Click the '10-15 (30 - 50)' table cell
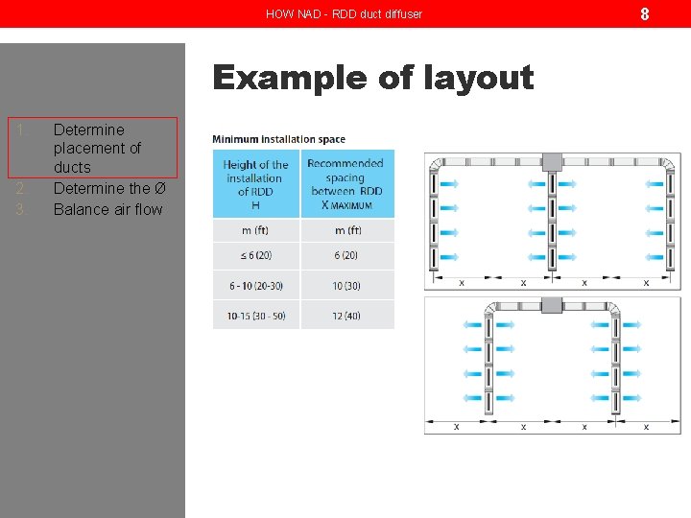Image resolution: width=691 pixels, height=518 pixels. pyautogui.click(x=255, y=316)
